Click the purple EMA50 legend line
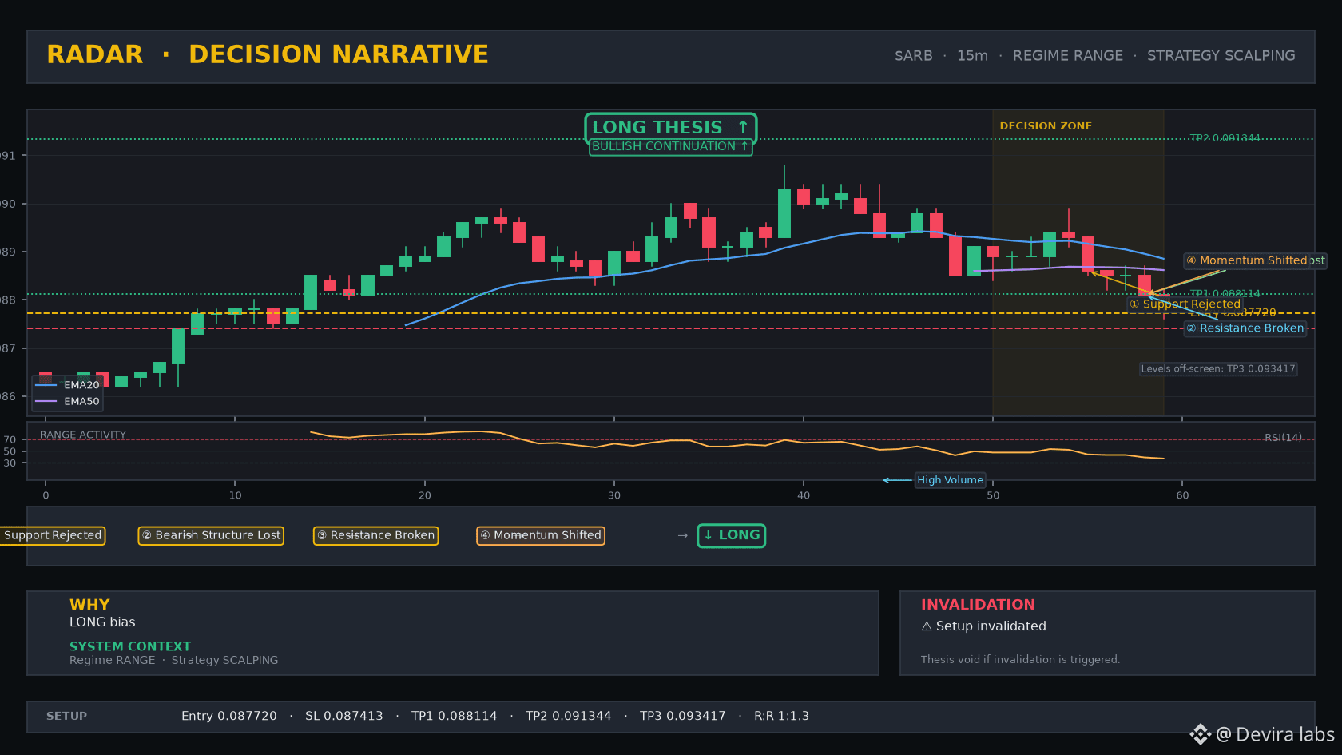The width and height of the screenshot is (1342, 755). click(x=46, y=401)
